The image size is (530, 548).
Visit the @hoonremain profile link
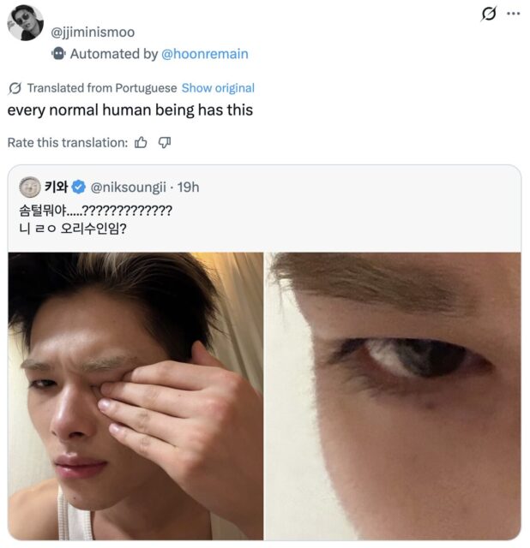pos(205,53)
